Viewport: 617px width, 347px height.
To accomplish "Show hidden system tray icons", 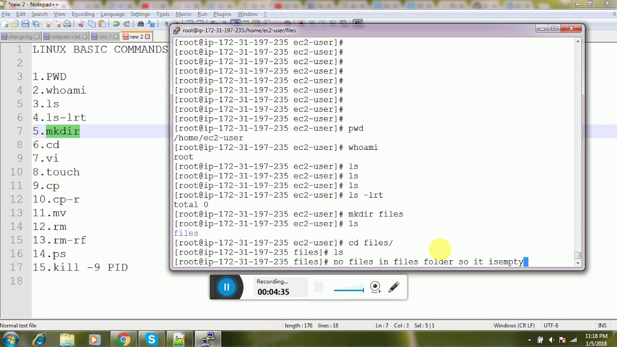I will coord(530,340).
